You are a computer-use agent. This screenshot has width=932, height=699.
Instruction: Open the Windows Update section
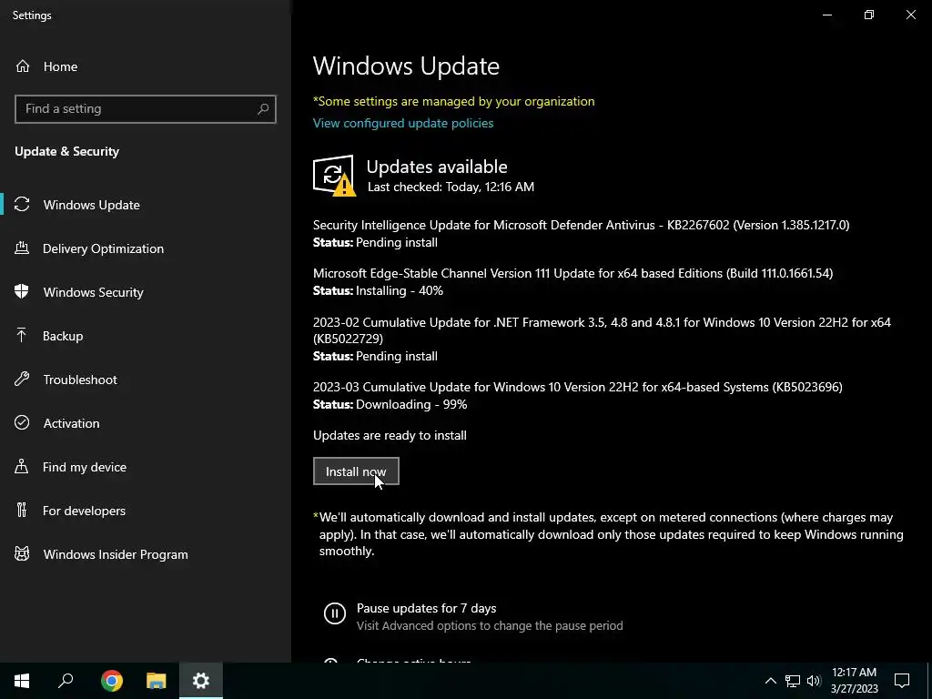coord(146,205)
